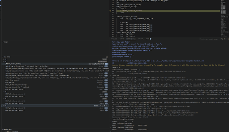Click code line '#ifdef RISCV_USE_S_MODE'
Screen dimensions: 229x132
(126, 33)
